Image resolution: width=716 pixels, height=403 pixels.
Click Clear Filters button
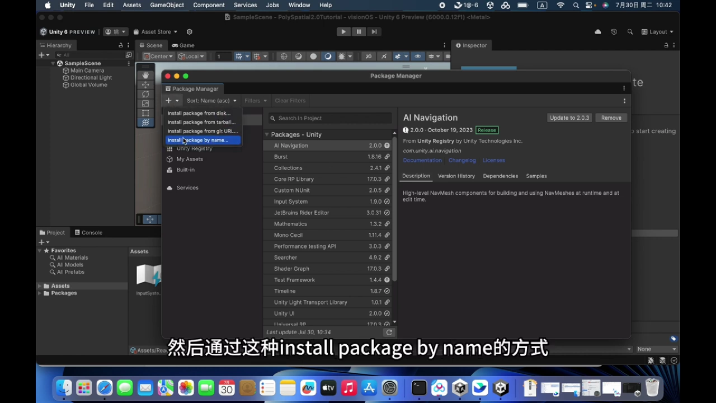point(290,101)
